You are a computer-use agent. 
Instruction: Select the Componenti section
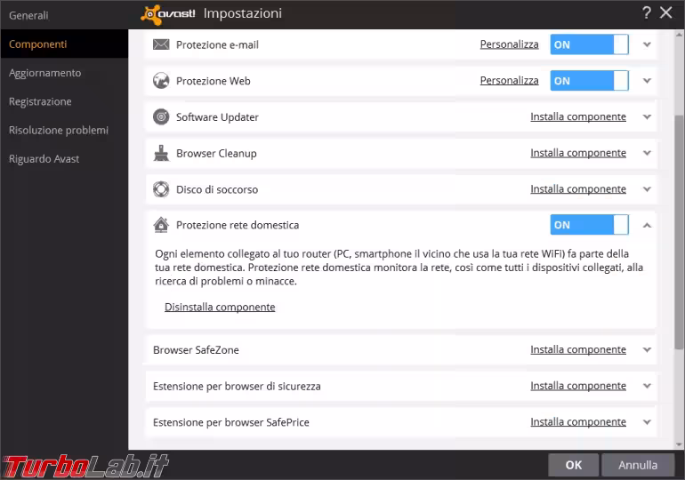click(x=64, y=44)
